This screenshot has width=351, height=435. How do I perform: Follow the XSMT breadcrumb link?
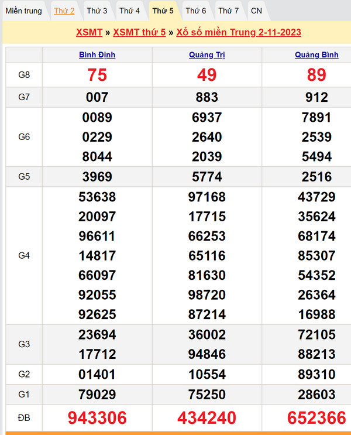[90, 32]
